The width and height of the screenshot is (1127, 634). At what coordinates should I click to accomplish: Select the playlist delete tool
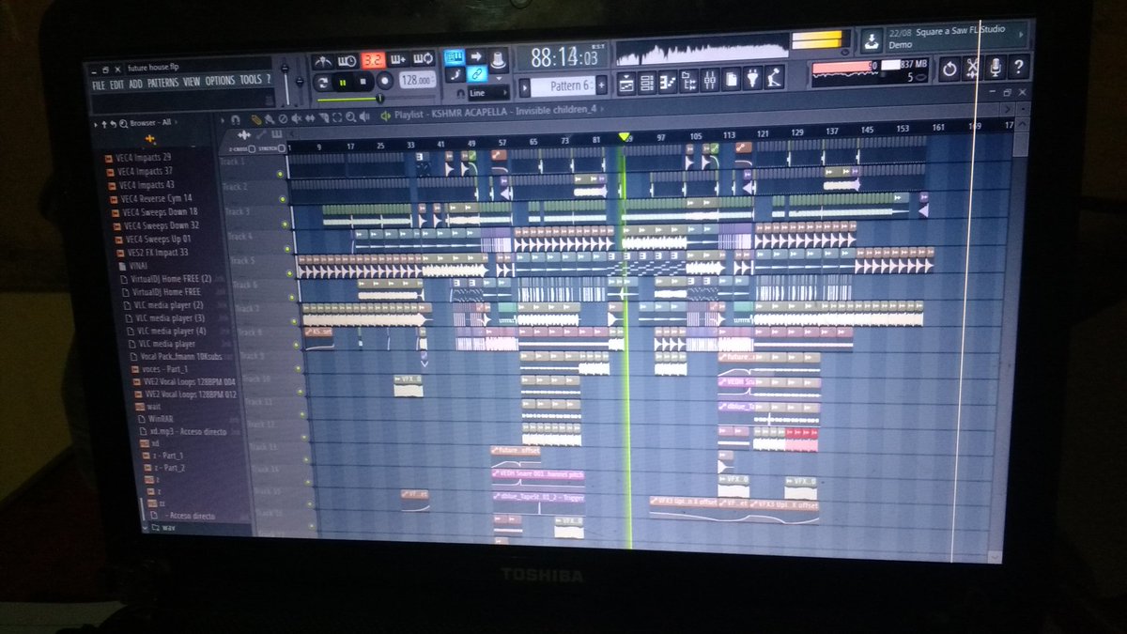point(283,118)
